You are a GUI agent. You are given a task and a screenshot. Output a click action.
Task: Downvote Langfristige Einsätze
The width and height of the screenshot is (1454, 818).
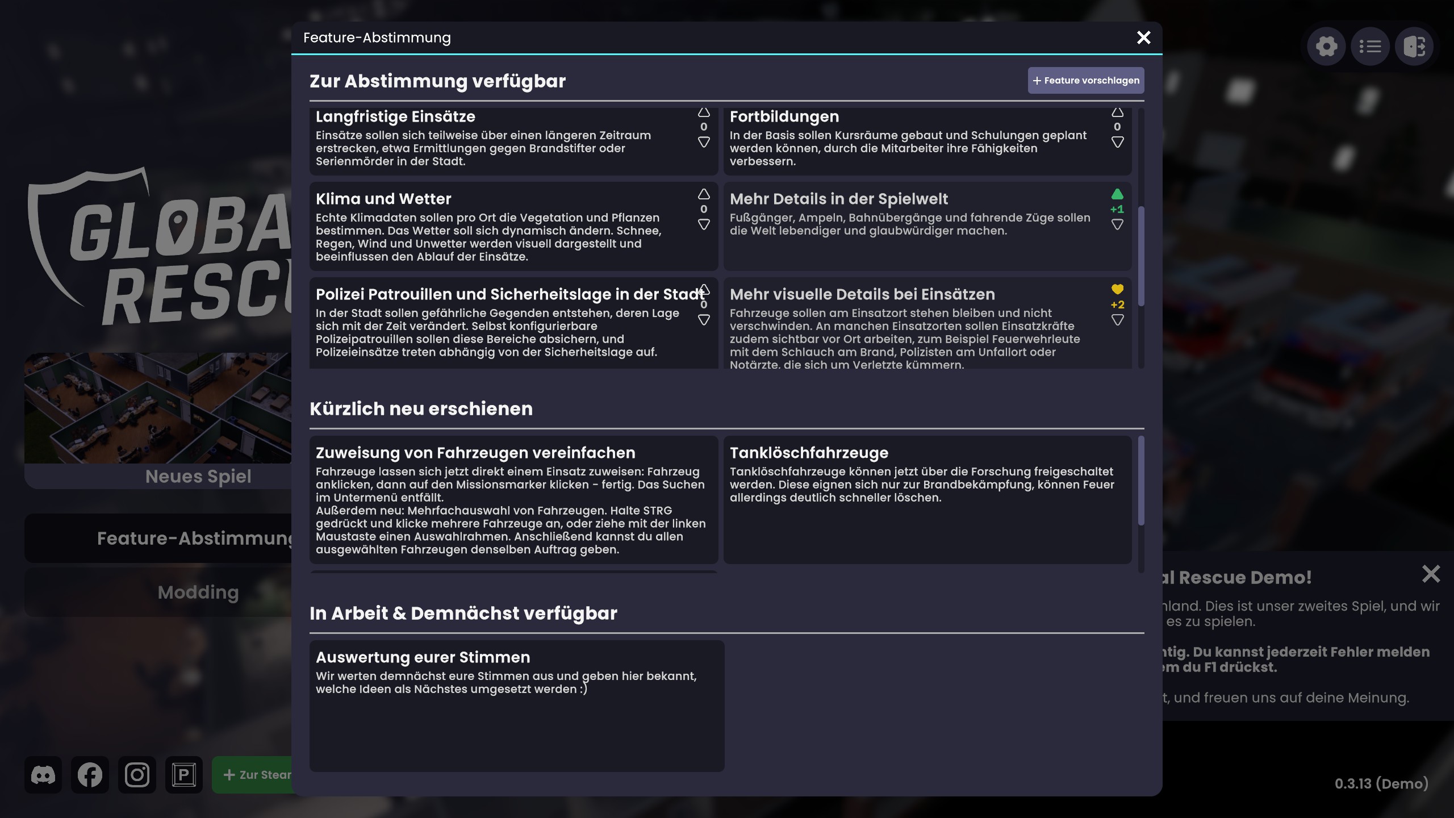[x=704, y=142]
